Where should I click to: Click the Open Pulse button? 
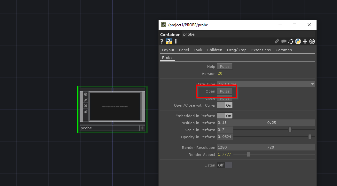click(x=224, y=91)
